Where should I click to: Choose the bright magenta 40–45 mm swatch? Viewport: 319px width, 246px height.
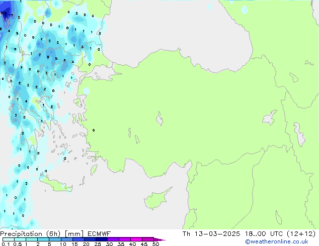(x=136, y=239)
